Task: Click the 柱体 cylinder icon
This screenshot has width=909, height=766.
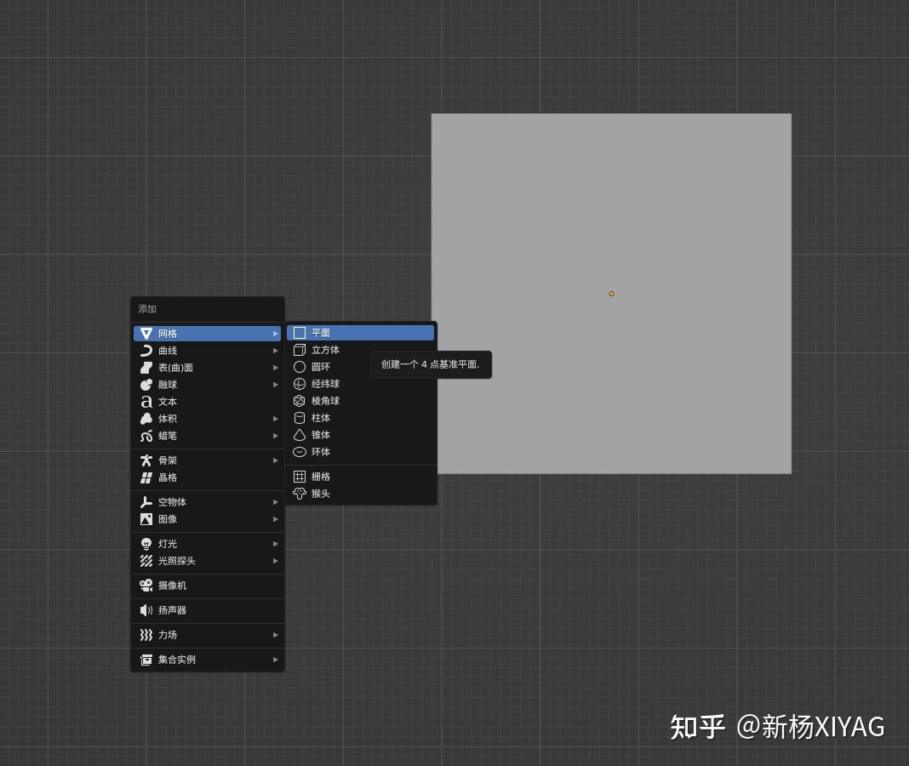Action: [x=299, y=418]
